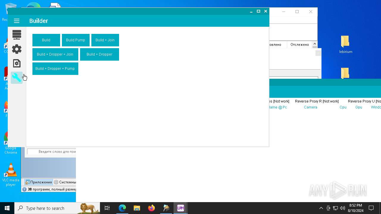Screen dimensions: 381x214
Task: Show hidden system tray icons
Action: tap(321, 208)
